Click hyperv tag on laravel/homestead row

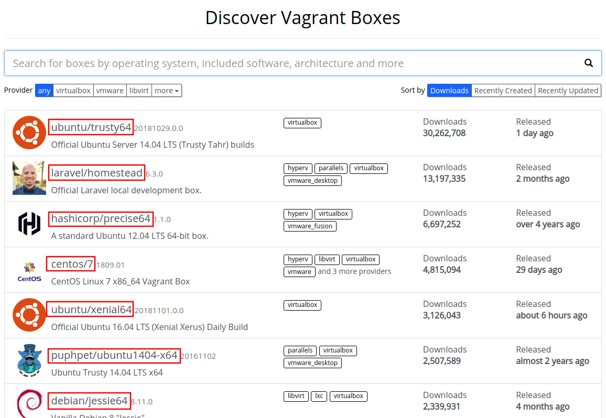pos(298,169)
